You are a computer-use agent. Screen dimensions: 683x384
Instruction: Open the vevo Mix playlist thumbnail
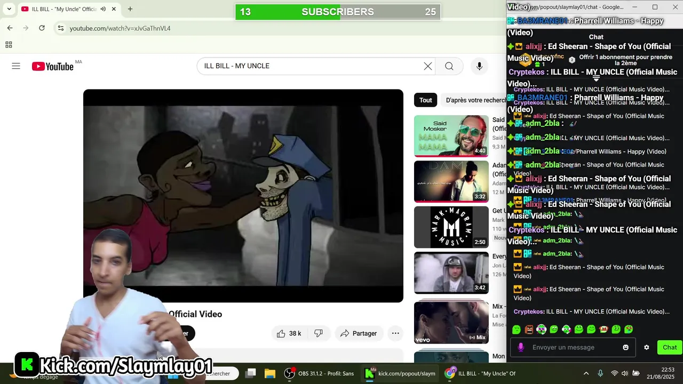click(451, 322)
